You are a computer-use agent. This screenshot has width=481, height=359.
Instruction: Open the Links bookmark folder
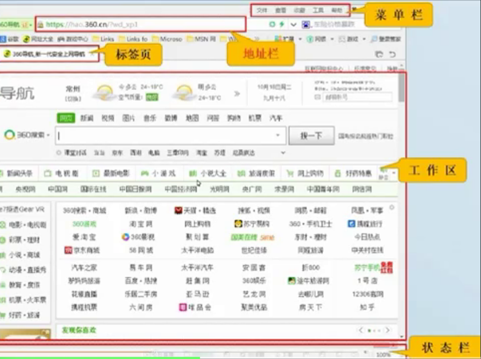[103, 39]
